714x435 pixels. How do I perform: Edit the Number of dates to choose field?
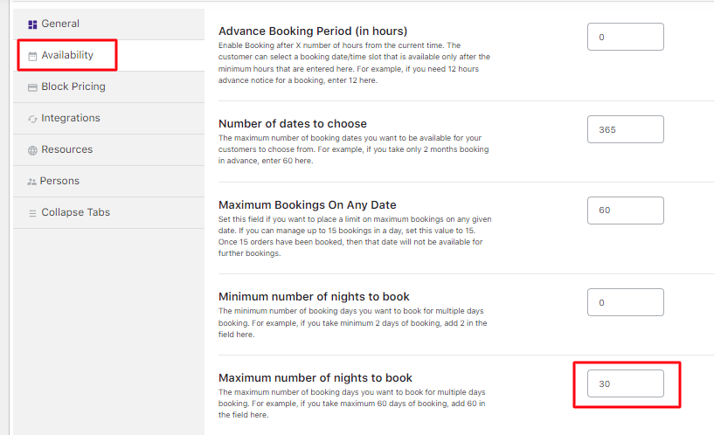[x=625, y=129]
